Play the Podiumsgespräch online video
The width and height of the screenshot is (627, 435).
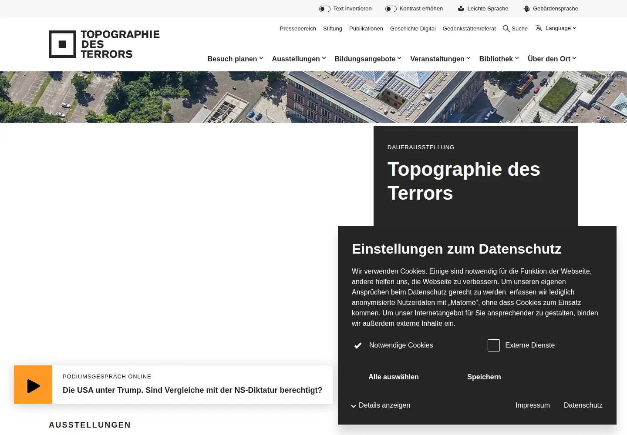click(33, 385)
